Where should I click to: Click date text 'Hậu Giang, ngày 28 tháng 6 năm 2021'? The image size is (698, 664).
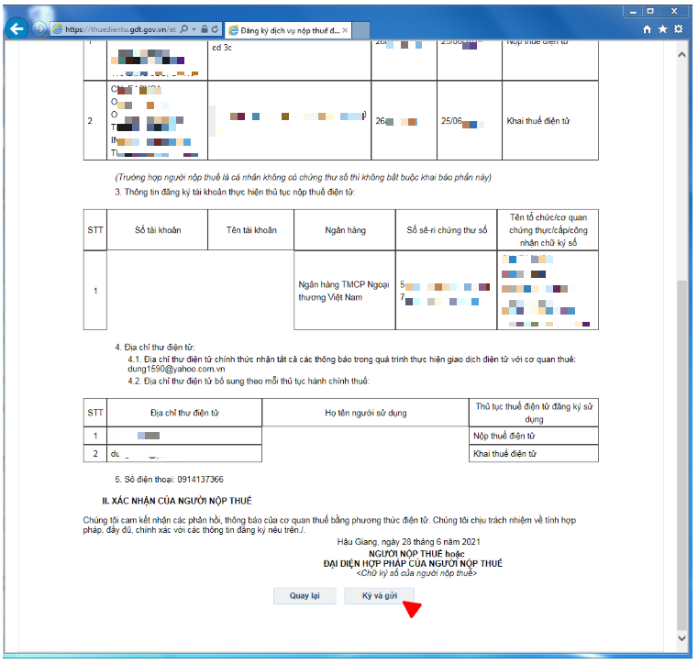(x=408, y=542)
